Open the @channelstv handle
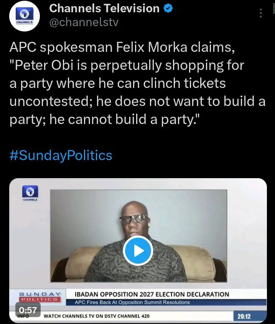The image size is (275, 324). coord(84,22)
